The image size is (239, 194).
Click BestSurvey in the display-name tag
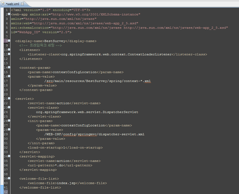(55, 41)
